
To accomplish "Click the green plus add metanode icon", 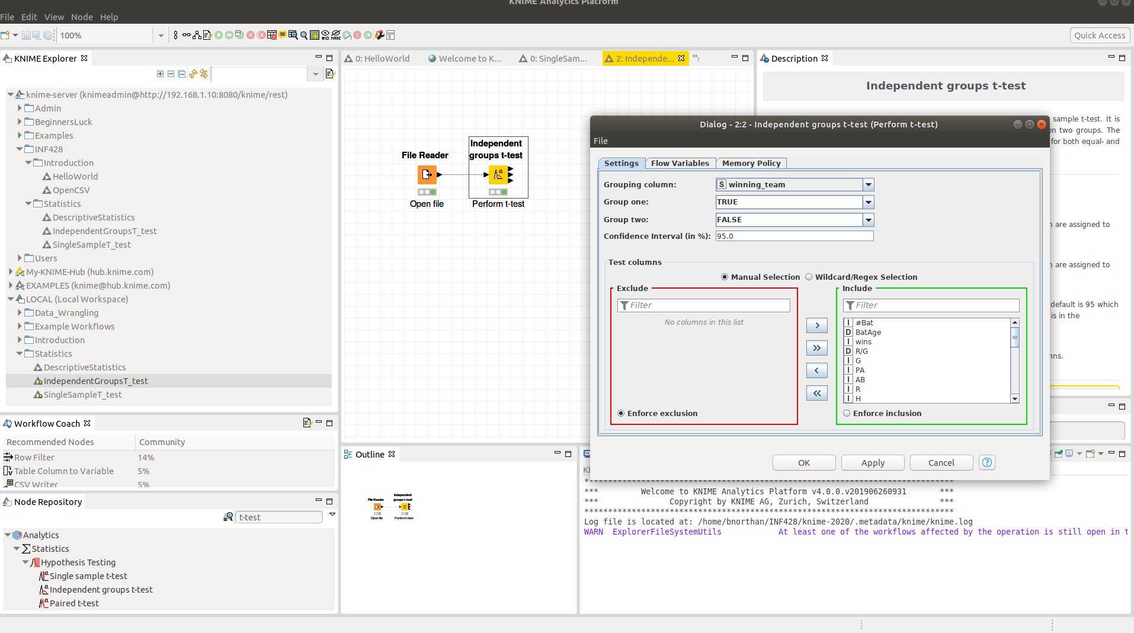I will [x=315, y=36].
